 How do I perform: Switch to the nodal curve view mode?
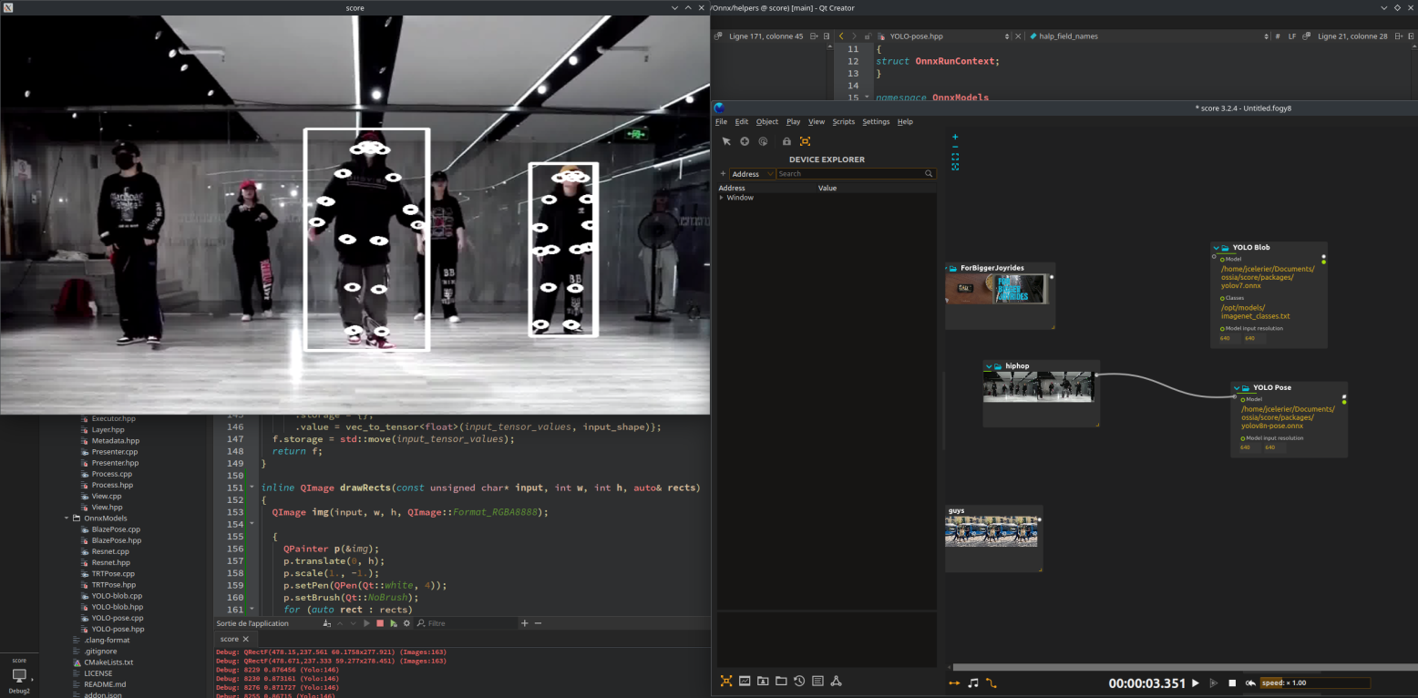coord(992,683)
